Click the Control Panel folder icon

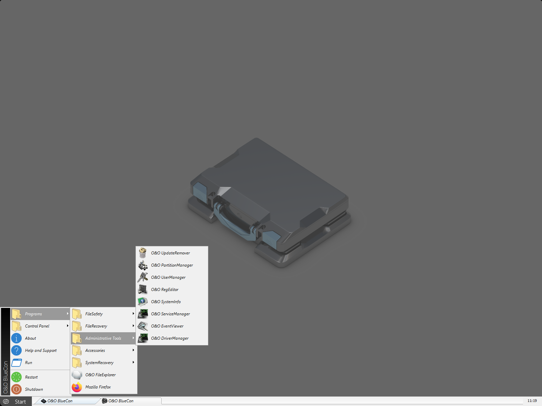17,326
